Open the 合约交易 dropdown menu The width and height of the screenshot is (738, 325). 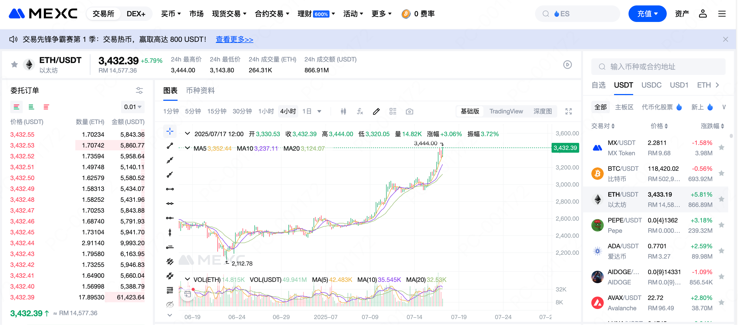coord(272,14)
